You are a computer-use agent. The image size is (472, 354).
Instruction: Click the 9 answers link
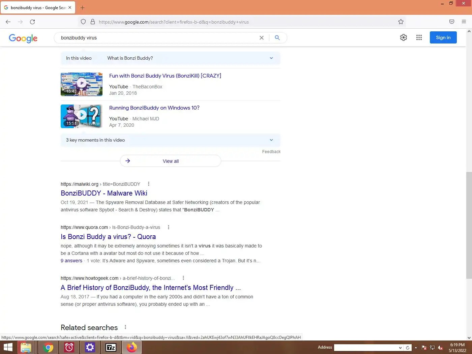click(71, 261)
